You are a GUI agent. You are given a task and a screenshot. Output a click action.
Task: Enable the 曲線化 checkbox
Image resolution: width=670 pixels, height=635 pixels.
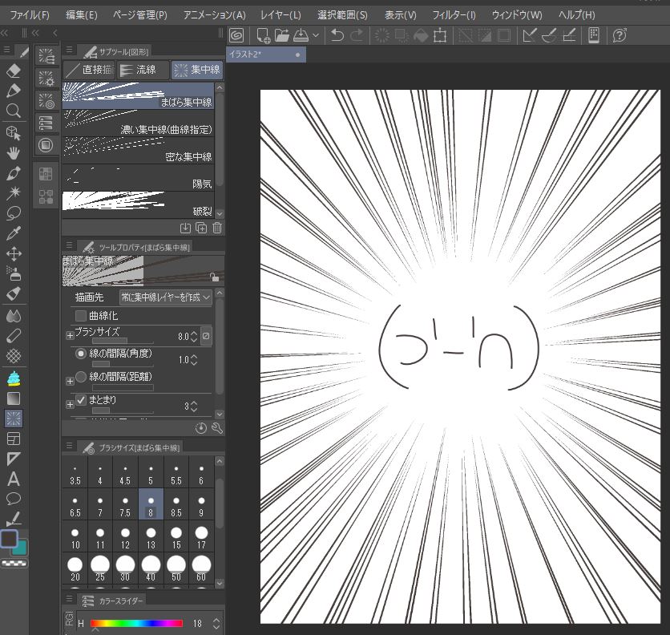(x=81, y=316)
